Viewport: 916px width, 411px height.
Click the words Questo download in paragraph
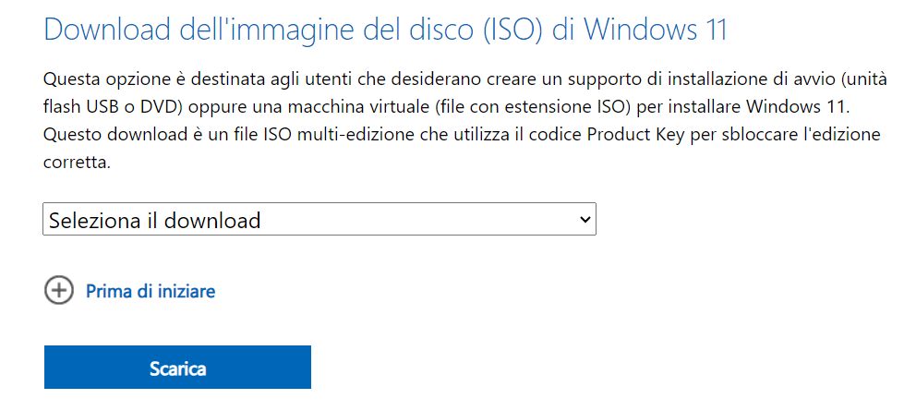click(98, 136)
